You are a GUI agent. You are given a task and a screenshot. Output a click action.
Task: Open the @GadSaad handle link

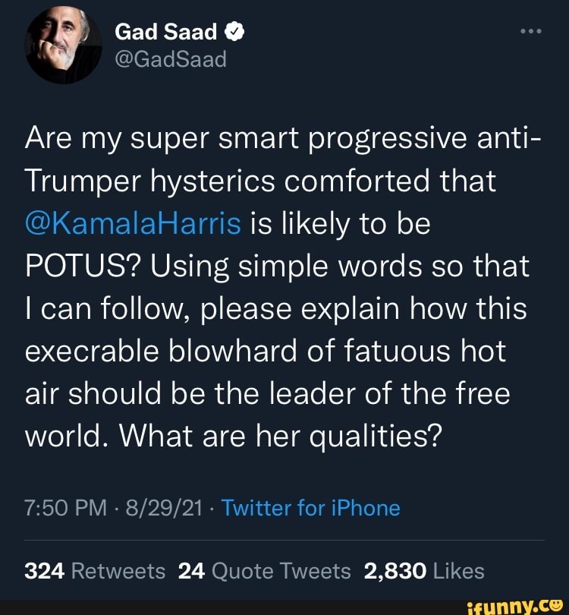pyautogui.click(x=171, y=59)
